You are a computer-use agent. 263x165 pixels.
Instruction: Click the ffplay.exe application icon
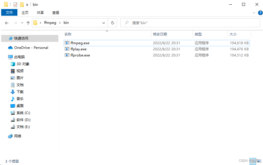67,49
